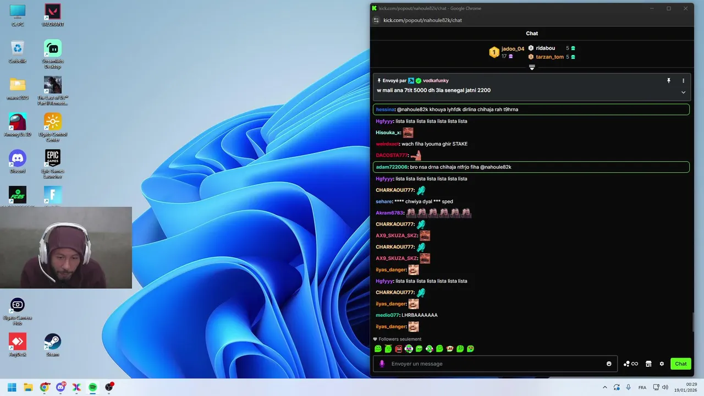Open Epic Games Launcher shortcut
This screenshot has width=704, height=396.
click(53, 164)
